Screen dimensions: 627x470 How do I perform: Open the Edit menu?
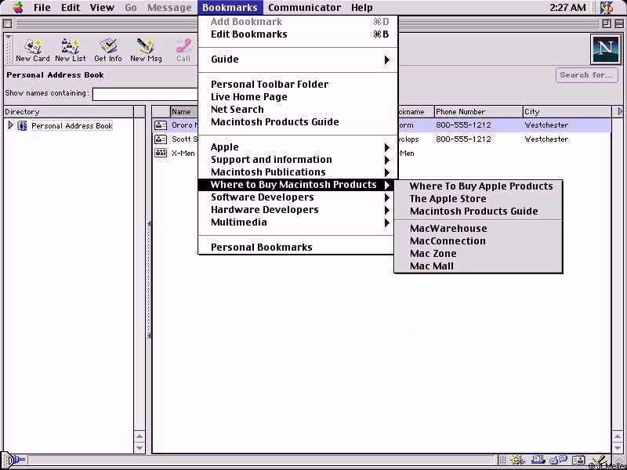pyautogui.click(x=71, y=8)
